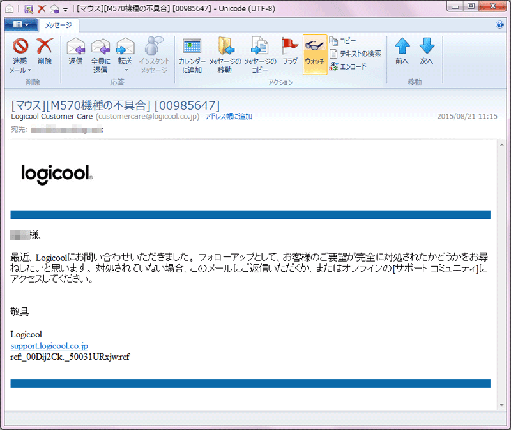Toggle the ウォッチ watch button

coord(315,55)
